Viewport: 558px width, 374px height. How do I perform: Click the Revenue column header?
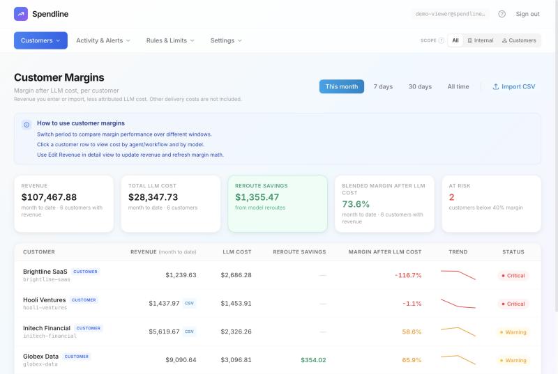tap(163, 252)
